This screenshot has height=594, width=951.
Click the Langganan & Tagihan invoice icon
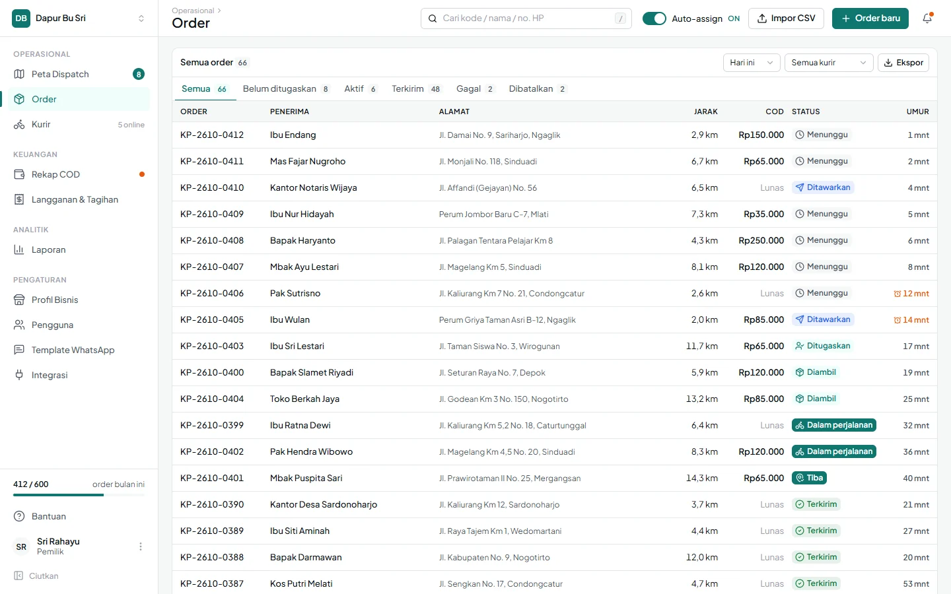point(19,199)
